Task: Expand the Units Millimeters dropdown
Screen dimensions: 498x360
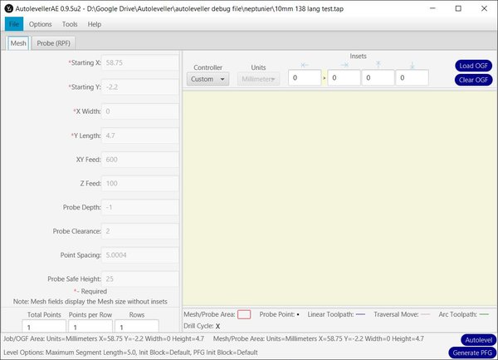Action: (x=257, y=79)
